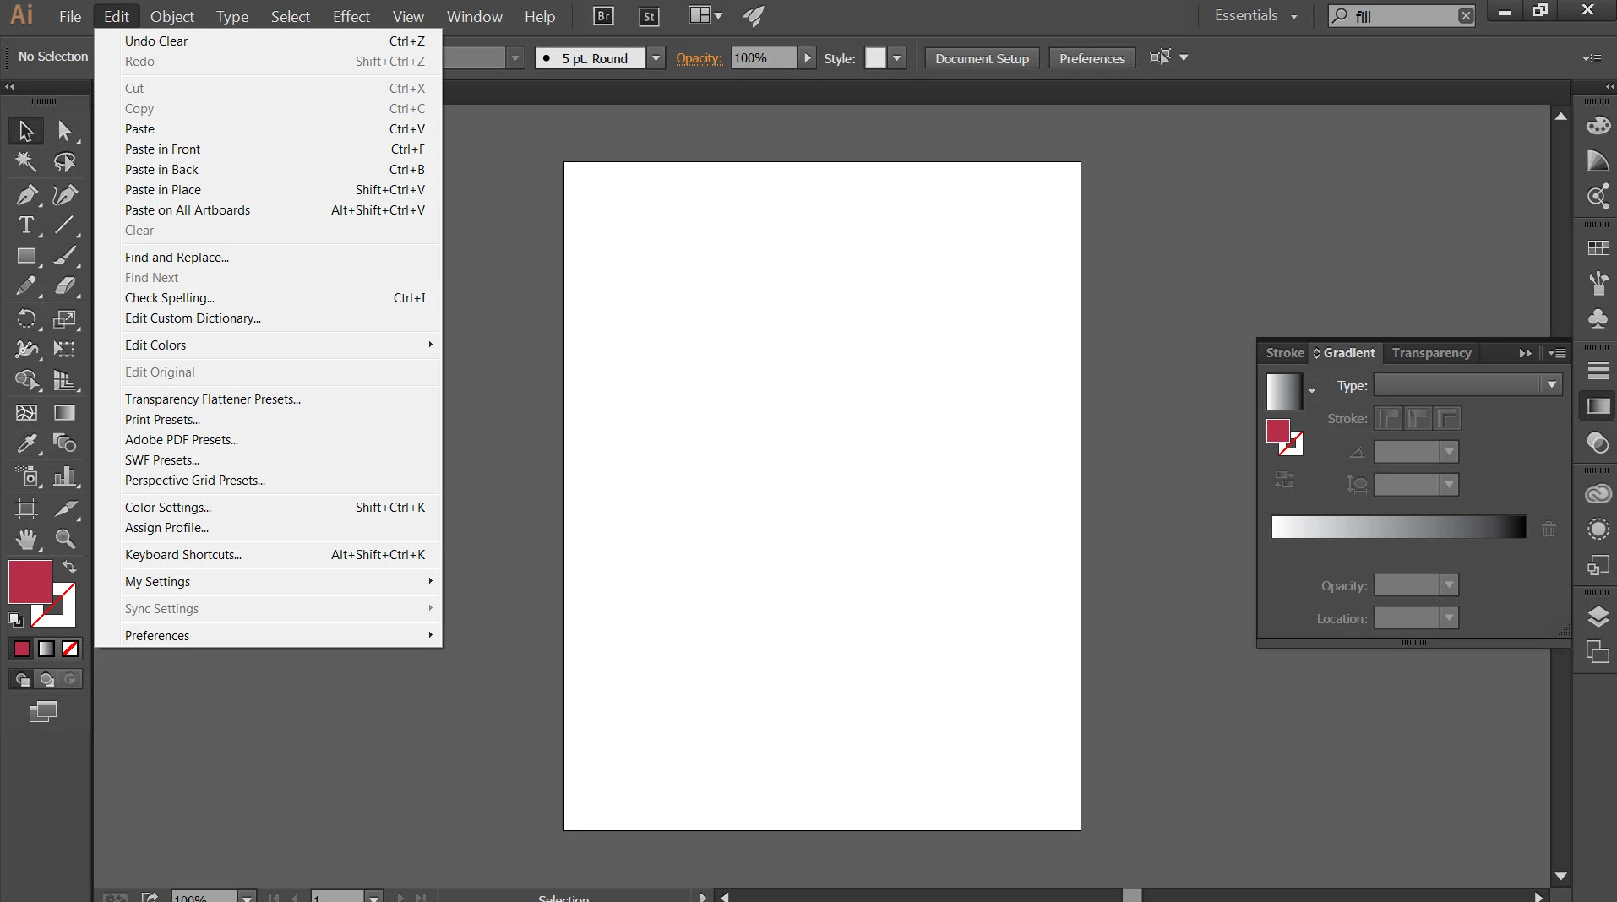1617x902 pixels.
Task: Open Adobe Bridge via Br icon
Action: click(x=603, y=16)
